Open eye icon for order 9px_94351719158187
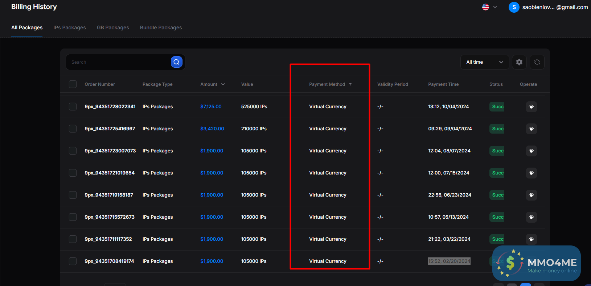Image resolution: width=591 pixels, height=286 pixels. [531, 195]
